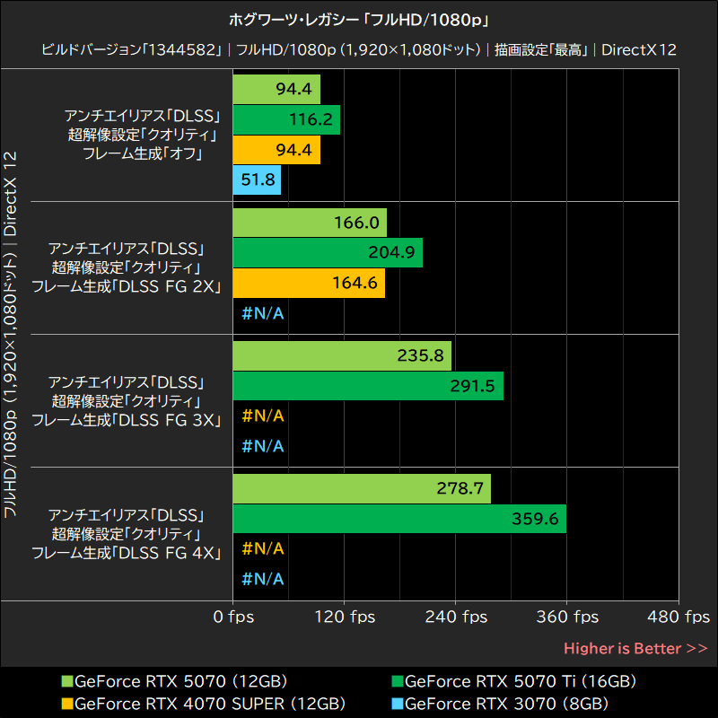Click the blue #N/A in the FG 2X group

pos(263,313)
